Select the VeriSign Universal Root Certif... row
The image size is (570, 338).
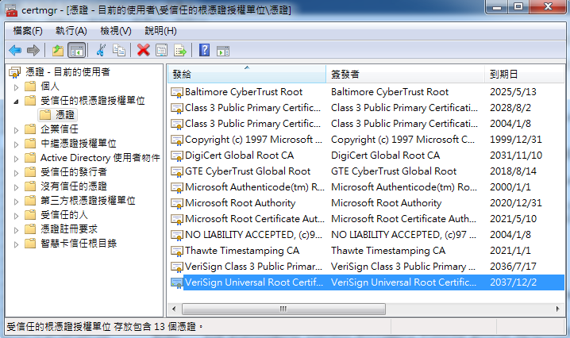[x=367, y=282]
